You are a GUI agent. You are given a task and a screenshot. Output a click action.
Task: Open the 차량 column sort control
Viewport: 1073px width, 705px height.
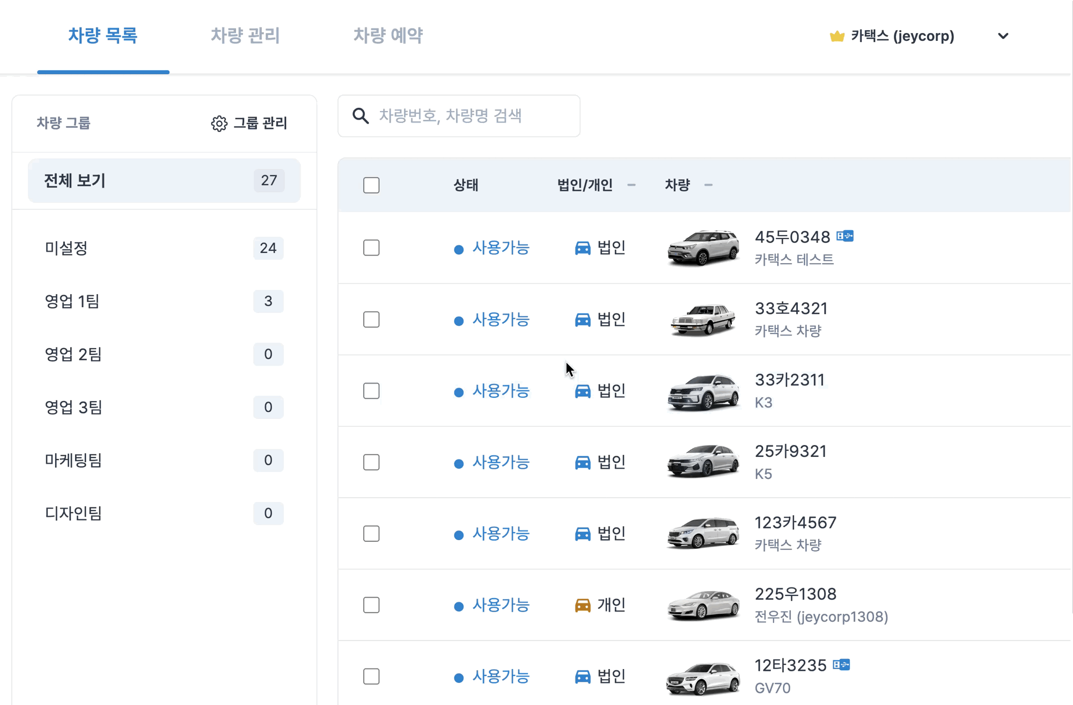coord(708,185)
